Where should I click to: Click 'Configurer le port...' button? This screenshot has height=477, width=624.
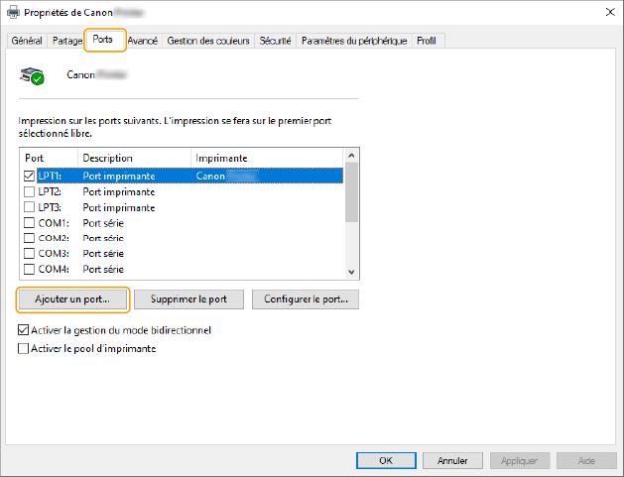pyautogui.click(x=305, y=298)
